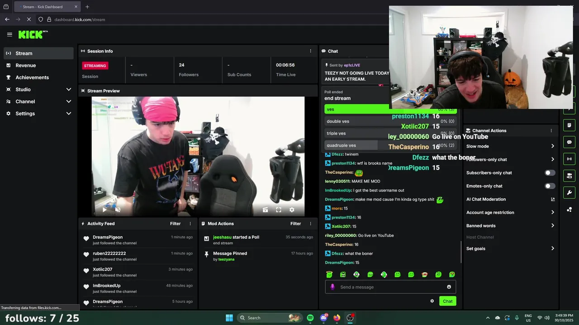
Task: Open Discord from the taskbar
Action: pos(323,318)
